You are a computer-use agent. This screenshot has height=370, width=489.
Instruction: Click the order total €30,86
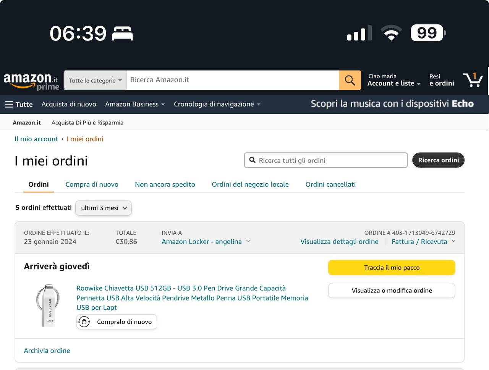[x=126, y=242]
